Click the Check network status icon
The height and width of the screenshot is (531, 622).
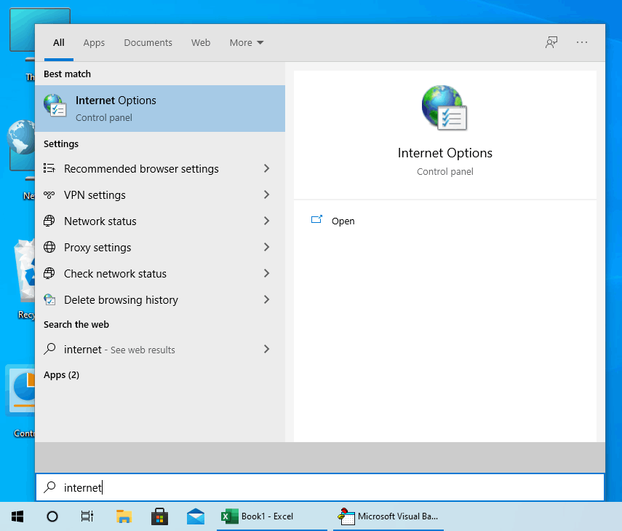(x=49, y=273)
